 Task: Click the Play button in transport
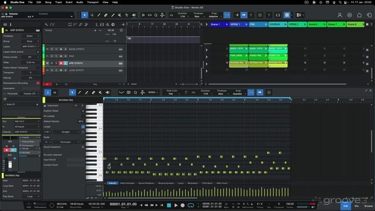(176, 205)
